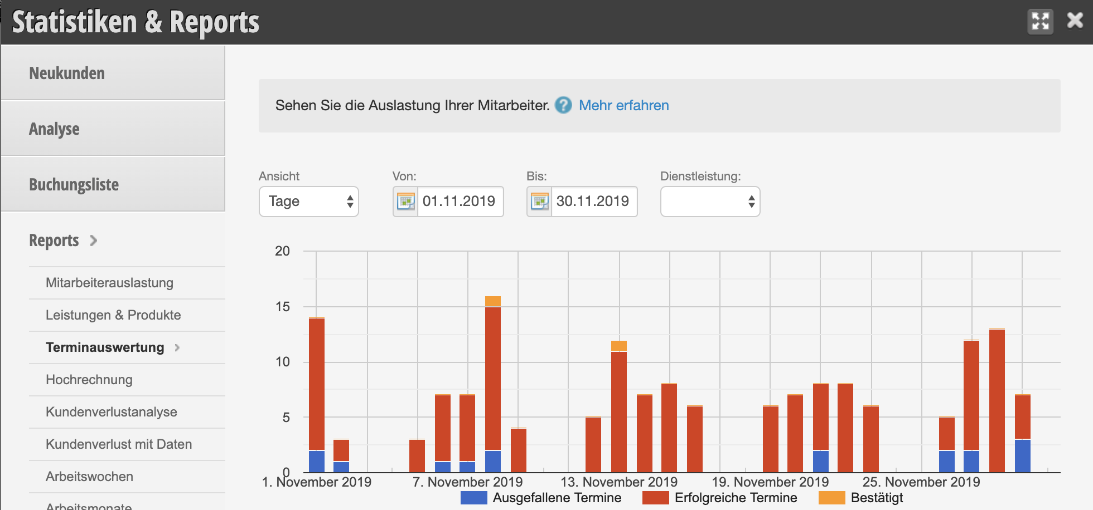Click the chevron next to Reports
The height and width of the screenshot is (510, 1093).
point(94,241)
